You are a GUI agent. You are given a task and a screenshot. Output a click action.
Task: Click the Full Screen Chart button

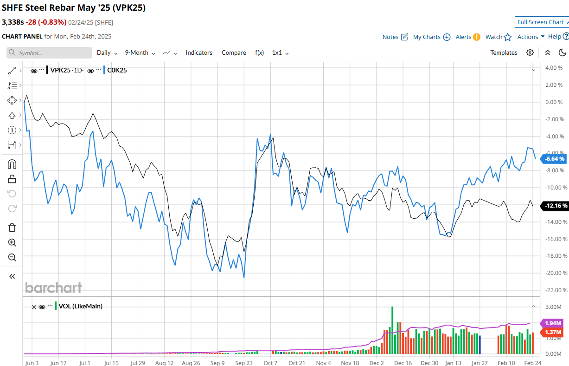(540, 22)
